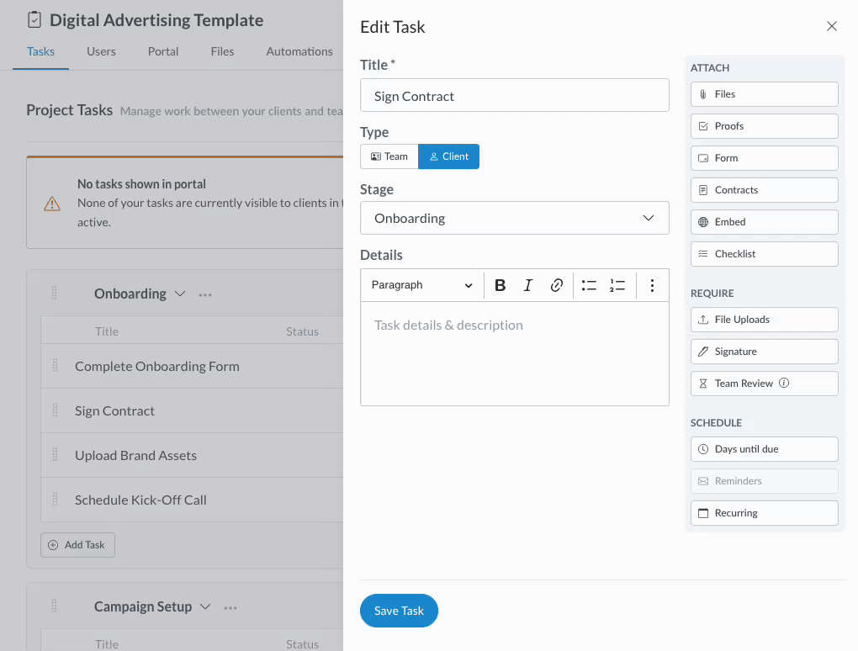Insert a numbered list
The image size is (858, 651).
pyautogui.click(x=617, y=285)
